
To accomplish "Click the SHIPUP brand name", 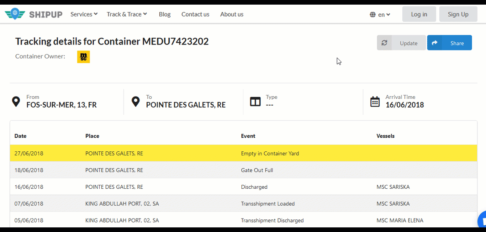I will (x=46, y=15).
